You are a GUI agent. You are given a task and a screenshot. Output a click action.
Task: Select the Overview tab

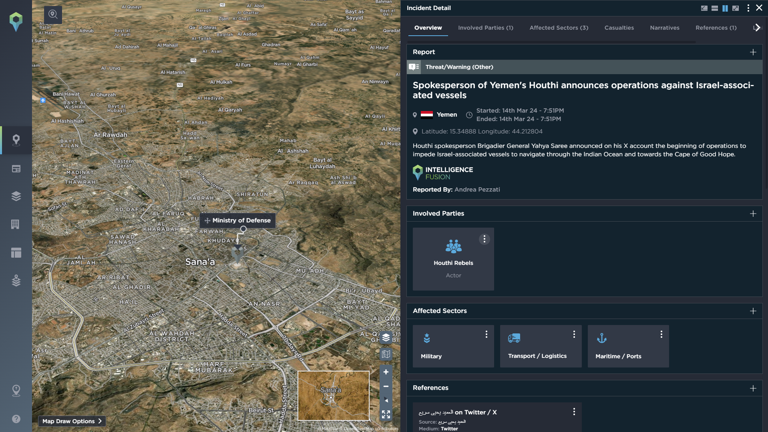[428, 28]
